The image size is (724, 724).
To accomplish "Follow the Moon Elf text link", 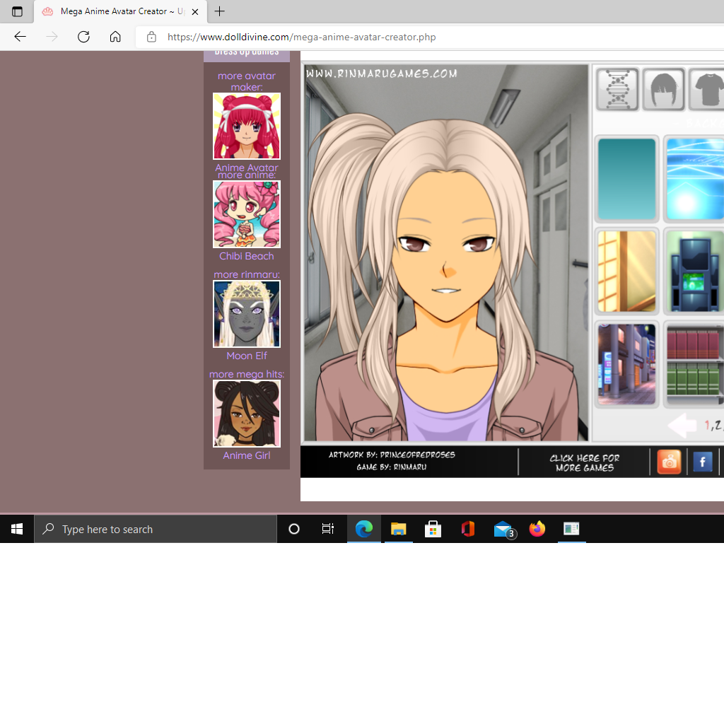I will tap(247, 356).
